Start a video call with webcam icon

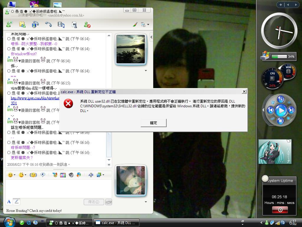tap(35, 25)
